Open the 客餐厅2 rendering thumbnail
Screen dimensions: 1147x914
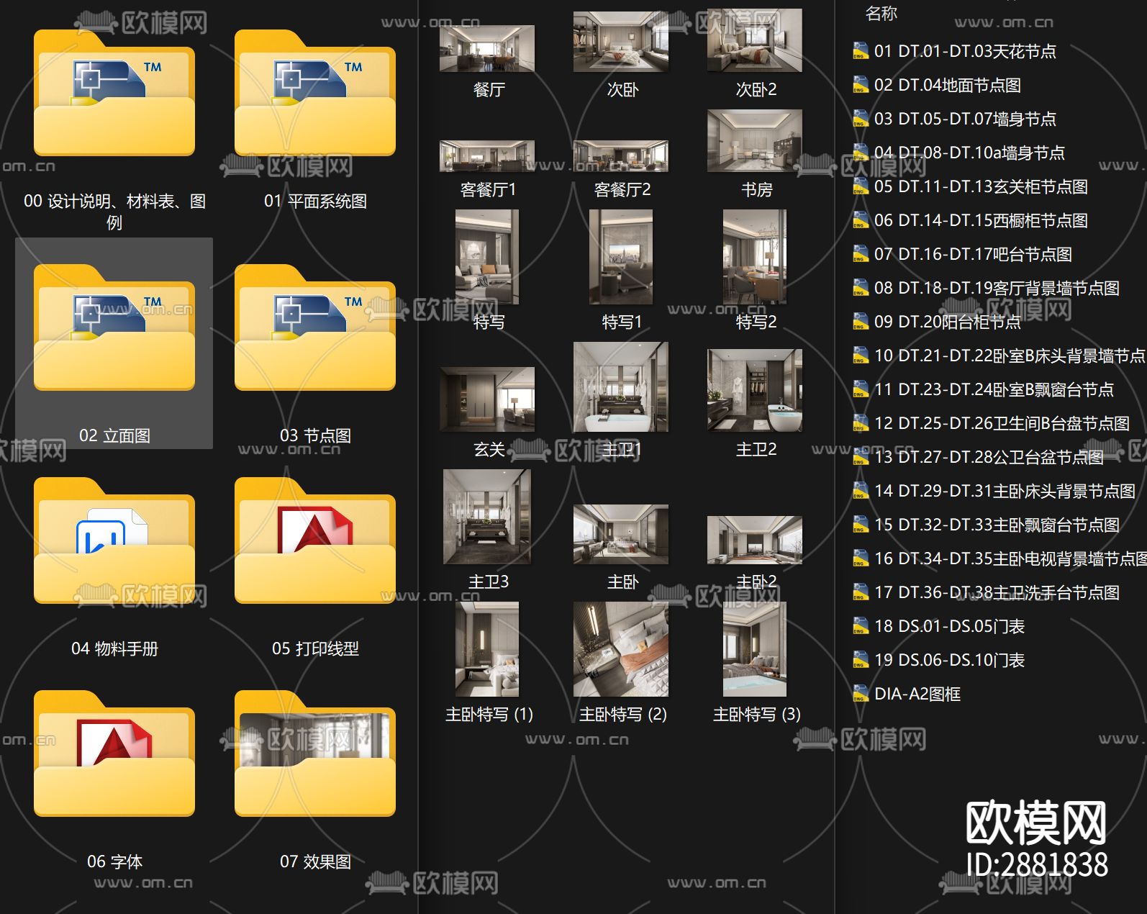[x=621, y=156]
